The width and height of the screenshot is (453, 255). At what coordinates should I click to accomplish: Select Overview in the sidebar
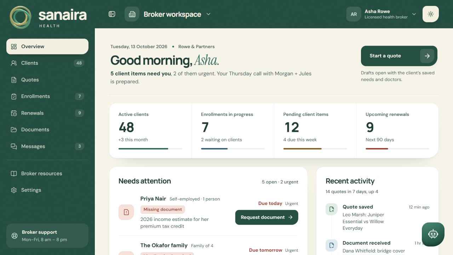point(47,46)
